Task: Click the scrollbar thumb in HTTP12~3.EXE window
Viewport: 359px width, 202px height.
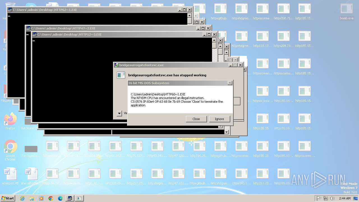Action: 214,45
